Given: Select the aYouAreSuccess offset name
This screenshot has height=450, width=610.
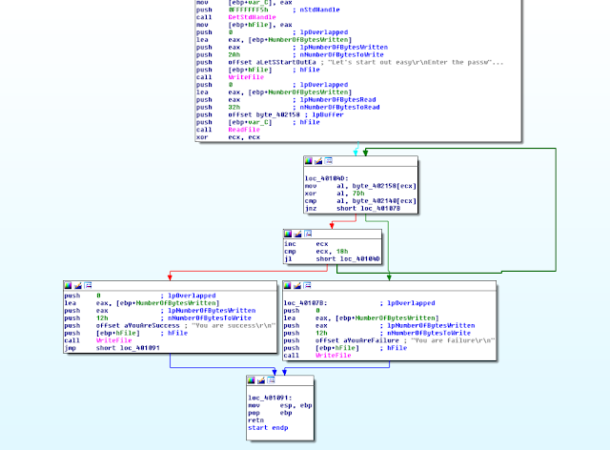Looking at the screenshot, I should (x=152, y=325).
